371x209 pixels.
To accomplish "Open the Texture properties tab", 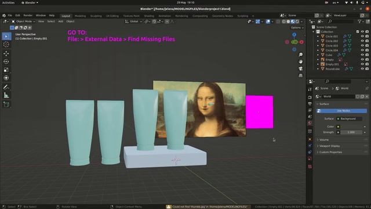I will [310, 167].
